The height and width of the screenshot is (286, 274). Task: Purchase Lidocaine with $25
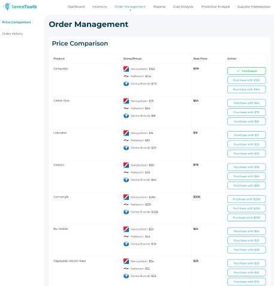click(246, 144)
